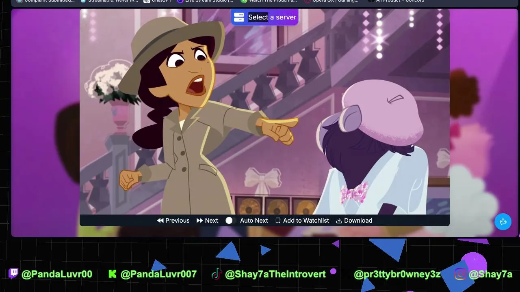The image size is (520, 292).
Task: Switch to the Streamable browser tab
Action: [x=109, y=1]
